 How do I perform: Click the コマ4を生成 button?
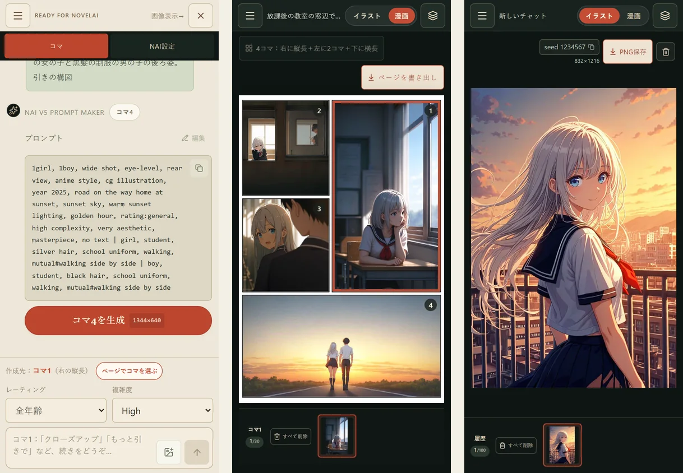tap(118, 321)
